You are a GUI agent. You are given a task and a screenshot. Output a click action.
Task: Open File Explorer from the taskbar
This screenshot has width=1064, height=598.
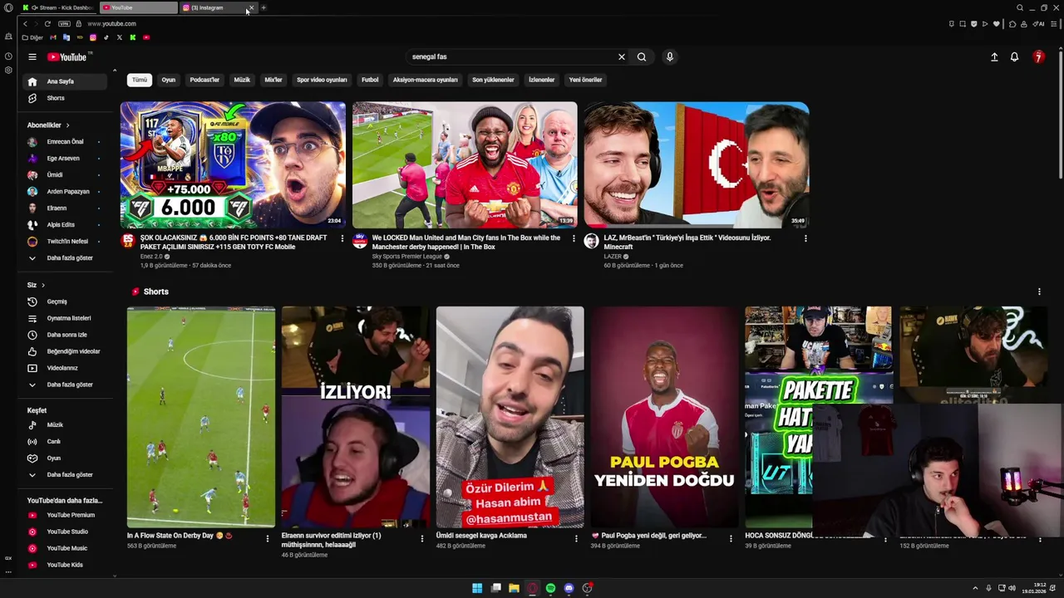click(514, 588)
